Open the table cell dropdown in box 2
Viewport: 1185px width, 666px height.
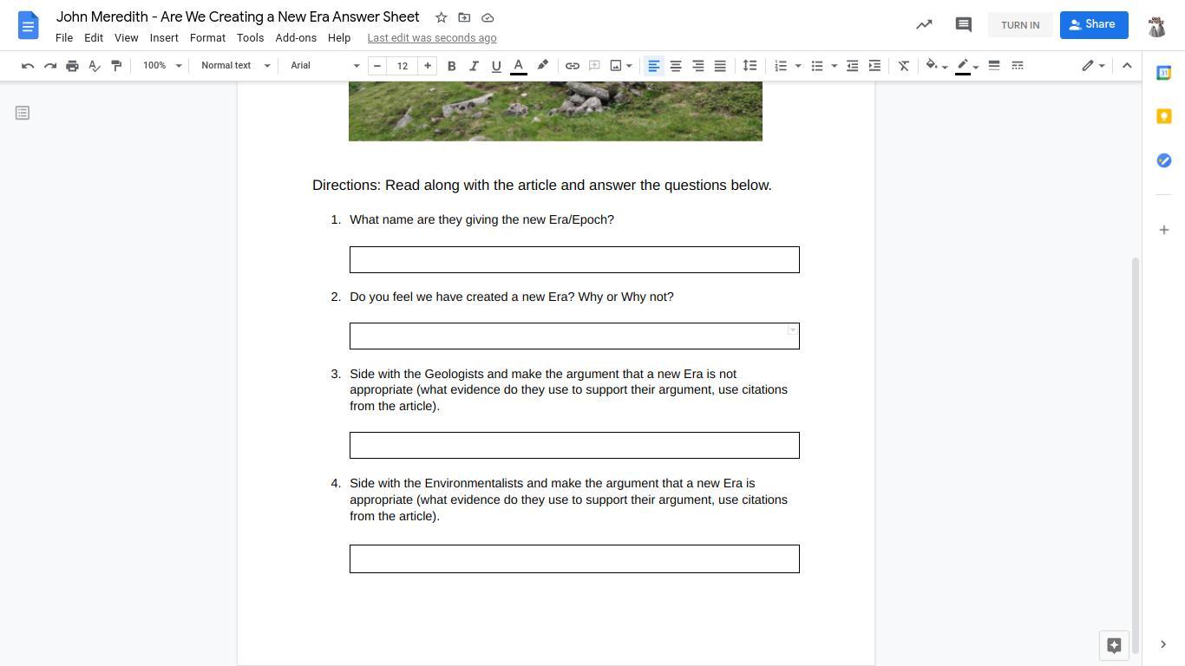tap(792, 330)
